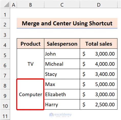Select the Product header cell
Screen dimensions: 121x120
31,43
